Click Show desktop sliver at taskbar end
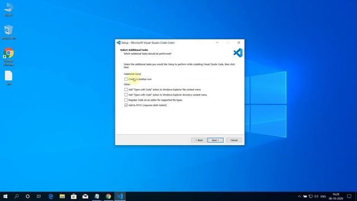The height and width of the screenshot is (201, 357). coord(356,196)
